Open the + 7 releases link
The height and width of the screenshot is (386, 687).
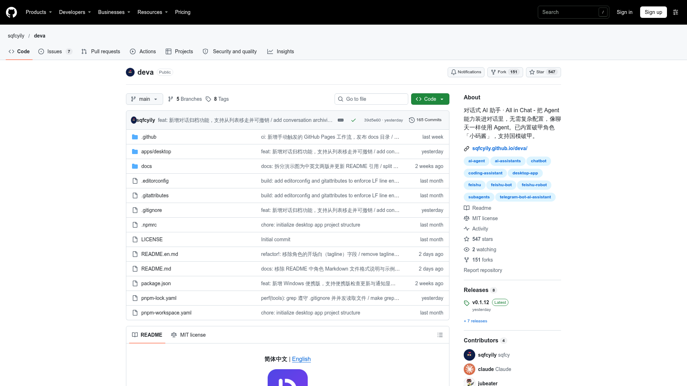click(x=475, y=321)
